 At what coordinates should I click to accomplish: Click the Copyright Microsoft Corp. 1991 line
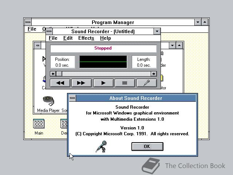(x=132, y=134)
